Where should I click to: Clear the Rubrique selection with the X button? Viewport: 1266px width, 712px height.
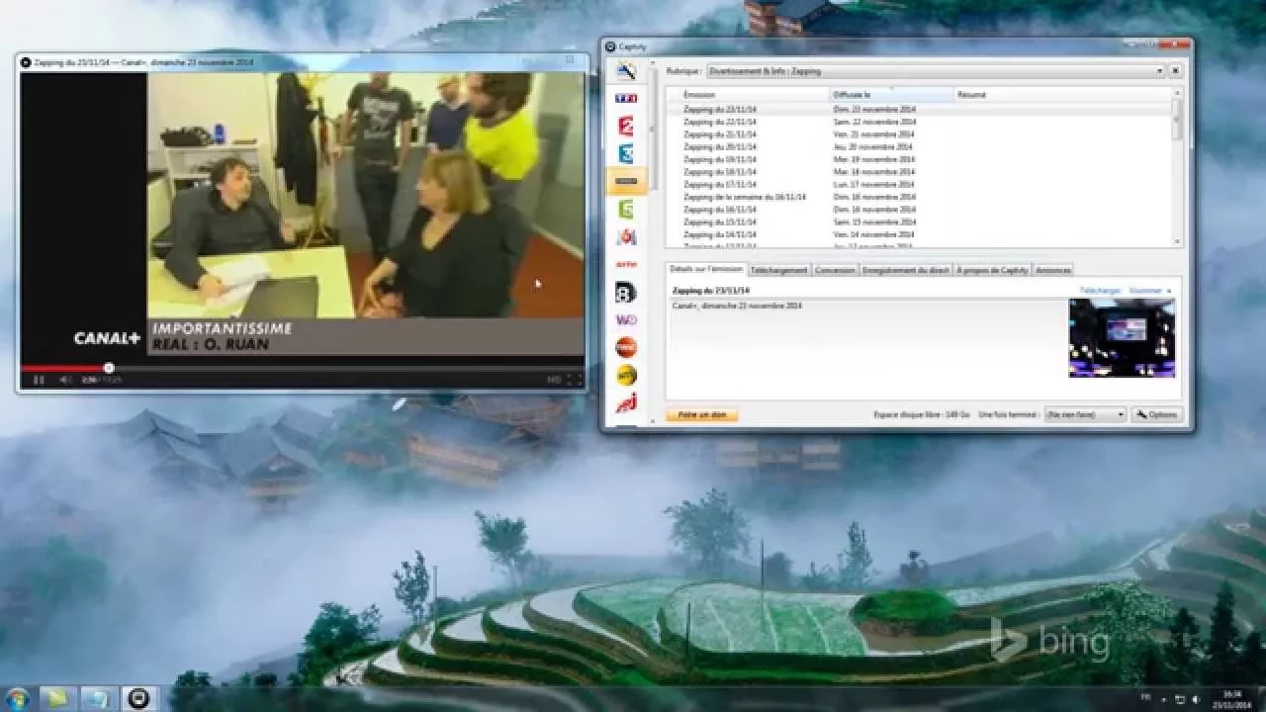point(1175,71)
